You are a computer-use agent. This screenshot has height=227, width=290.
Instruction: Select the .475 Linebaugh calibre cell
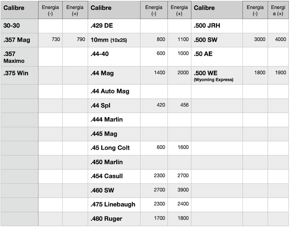click(x=113, y=204)
